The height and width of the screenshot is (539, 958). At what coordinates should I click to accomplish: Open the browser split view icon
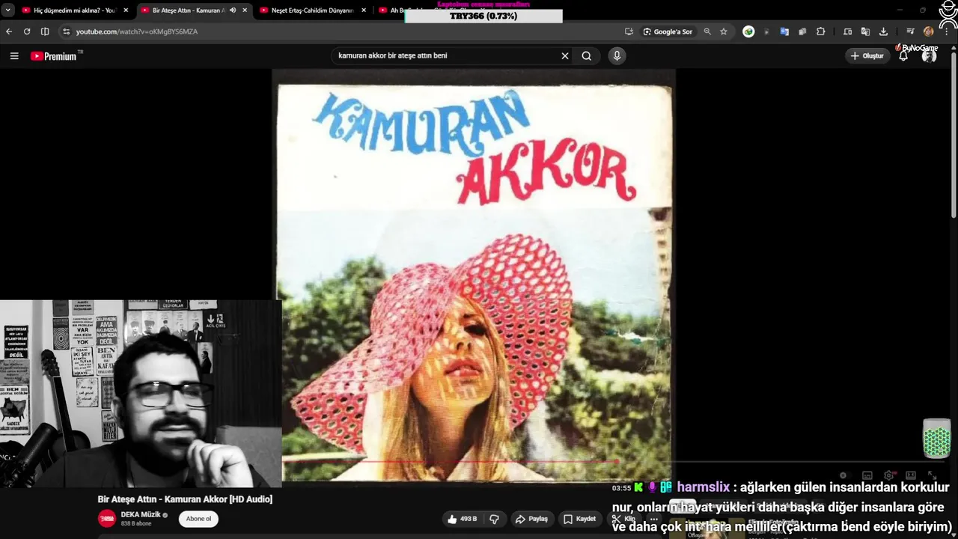(45, 31)
